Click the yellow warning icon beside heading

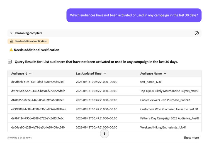[11, 50]
